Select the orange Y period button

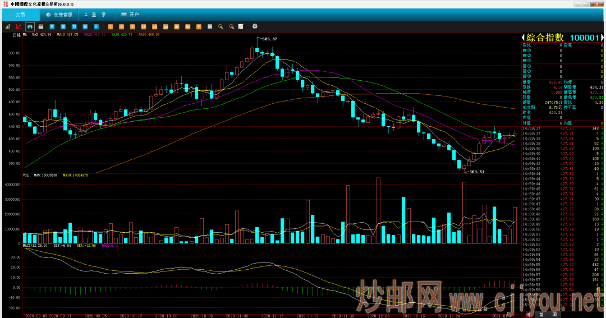pos(199,26)
